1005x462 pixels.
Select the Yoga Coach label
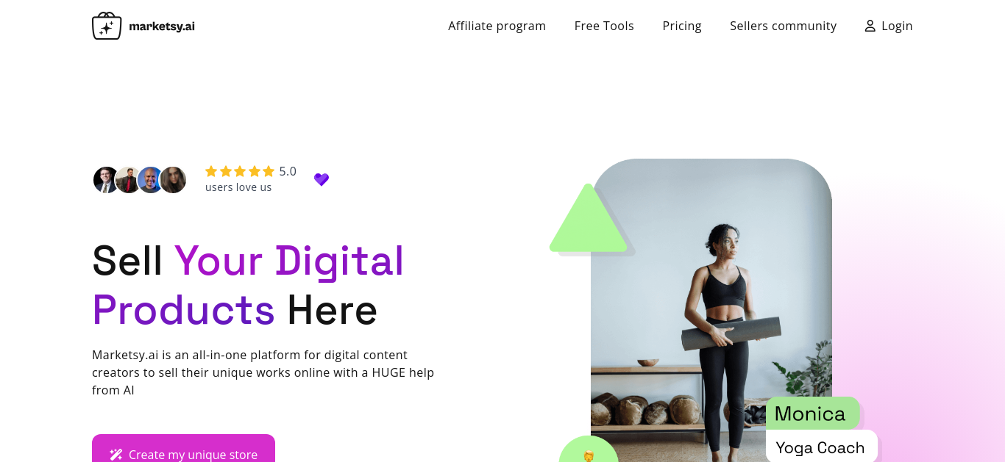(x=821, y=447)
